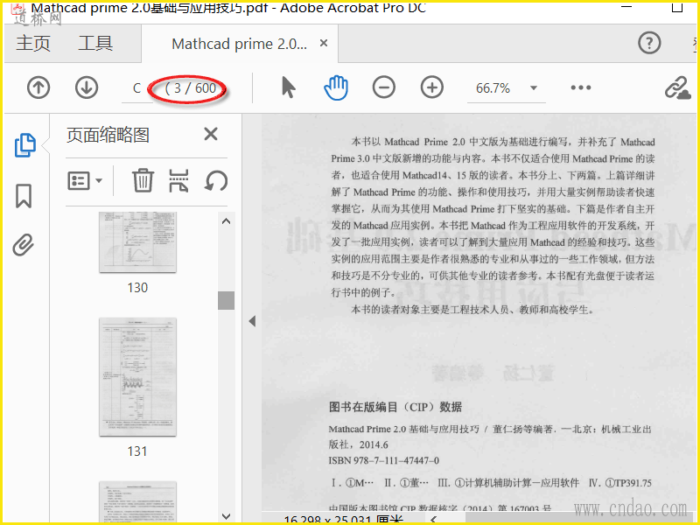Select the Mathcad prime 2.0... document tab

tap(239, 44)
